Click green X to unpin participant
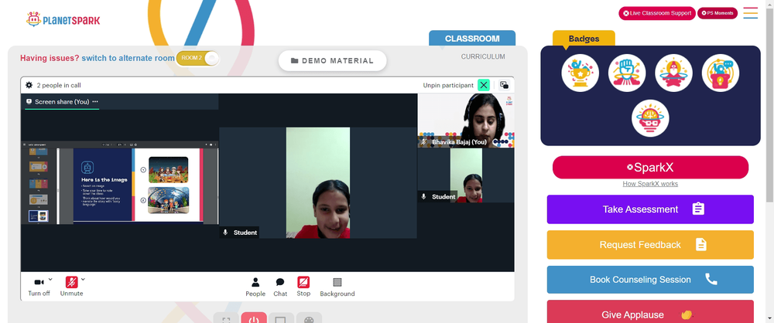 tap(484, 85)
